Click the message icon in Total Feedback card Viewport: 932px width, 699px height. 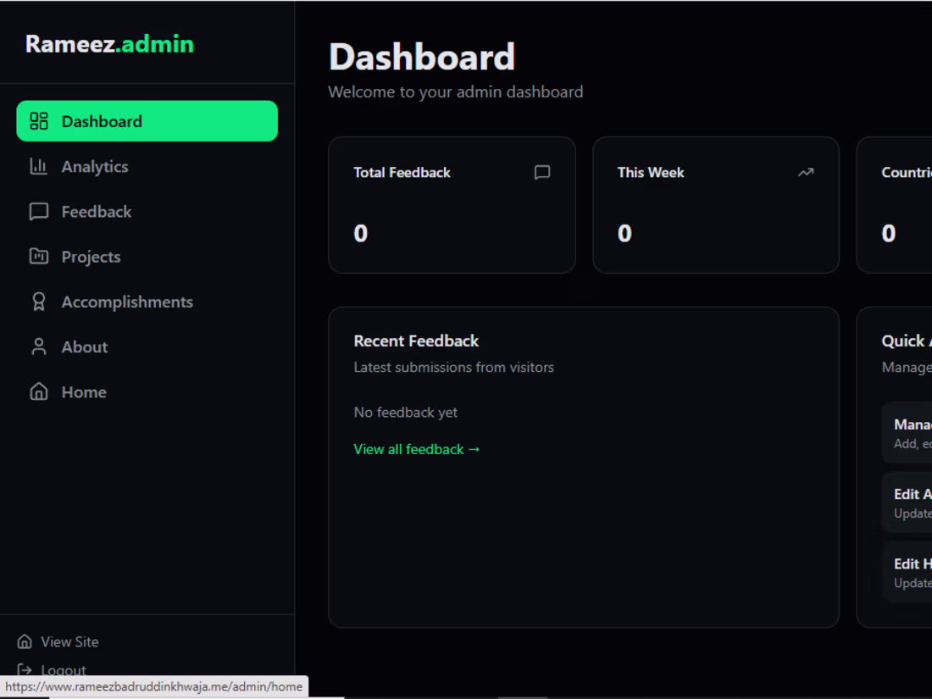tap(542, 172)
